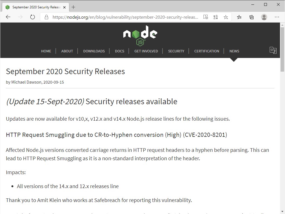Open the GET INVOLVED page

(146, 51)
